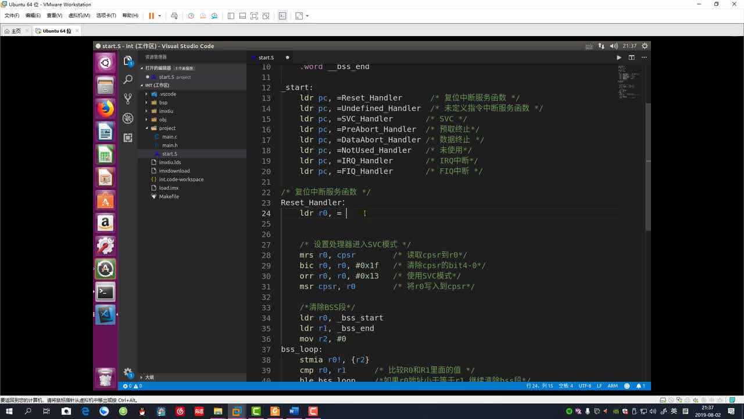The height and width of the screenshot is (419, 744).
Task: Change language mode via ARM status item
Action: pos(613,386)
